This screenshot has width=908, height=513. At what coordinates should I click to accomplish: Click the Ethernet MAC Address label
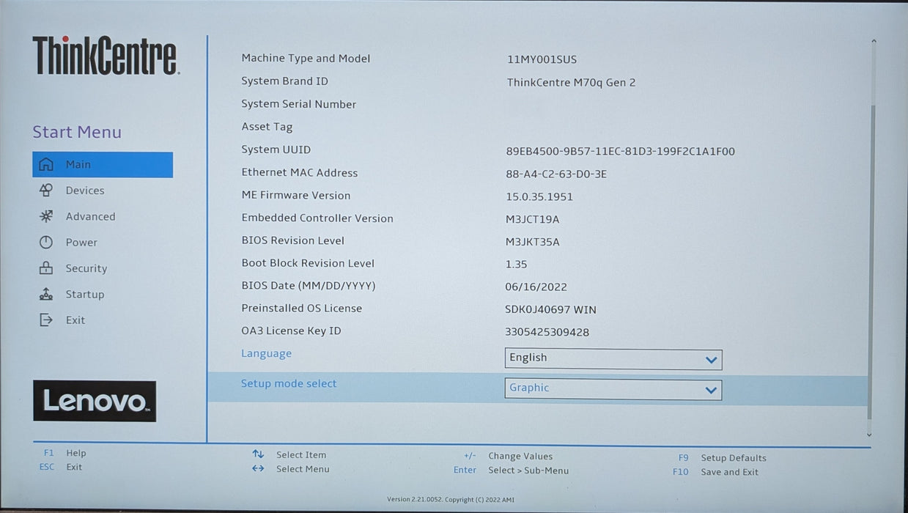coord(299,172)
